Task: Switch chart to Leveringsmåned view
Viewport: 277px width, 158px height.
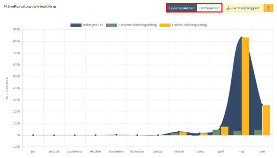Action: (182, 8)
